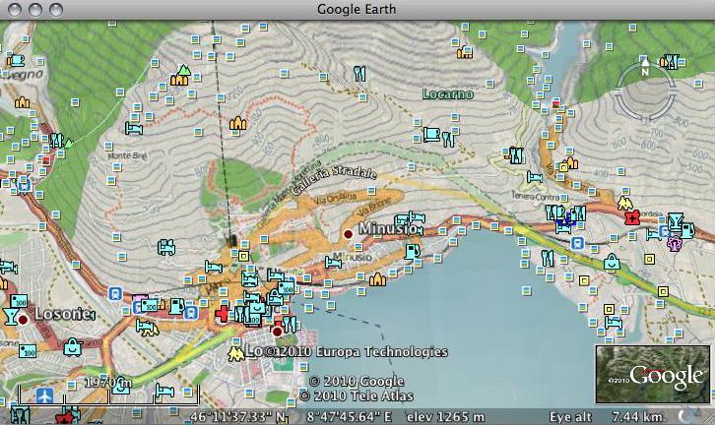Click the latitude readout 46°11'37.33" N

[x=237, y=417]
